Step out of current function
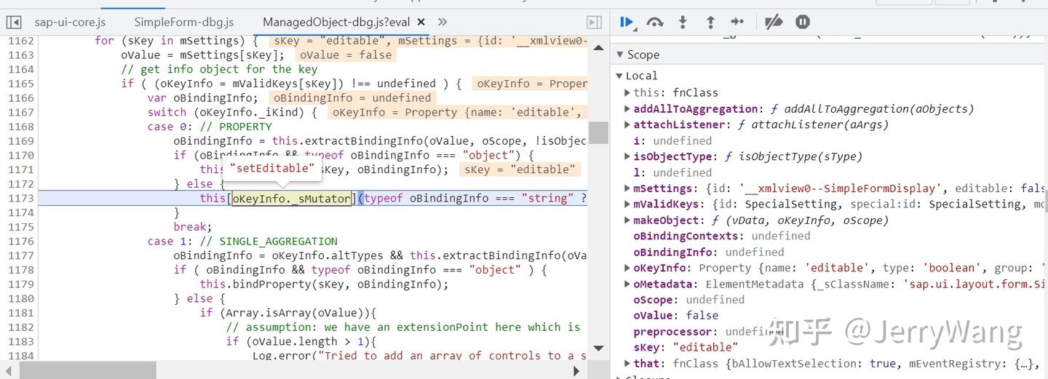 pos(710,23)
